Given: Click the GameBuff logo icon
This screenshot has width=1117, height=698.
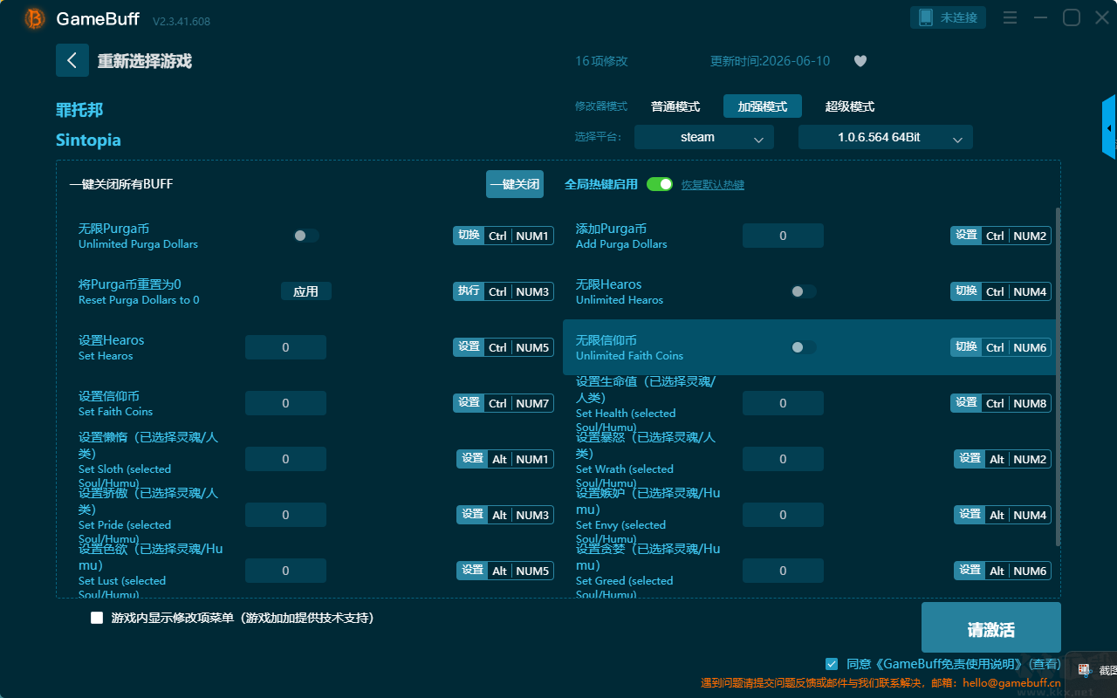Looking at the screenshot, I should click(35, 18).
